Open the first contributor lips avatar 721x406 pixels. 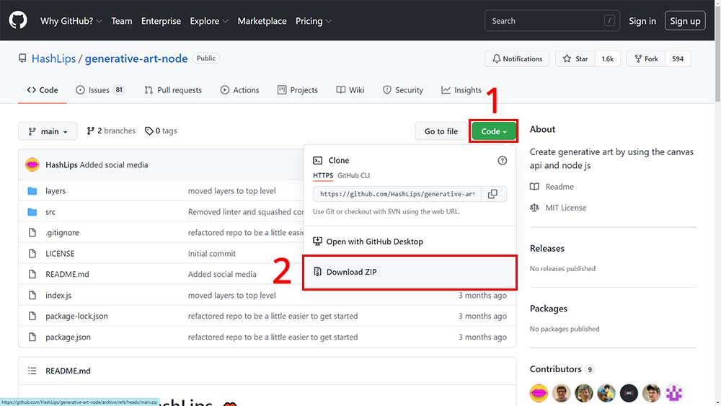(539, 393)
